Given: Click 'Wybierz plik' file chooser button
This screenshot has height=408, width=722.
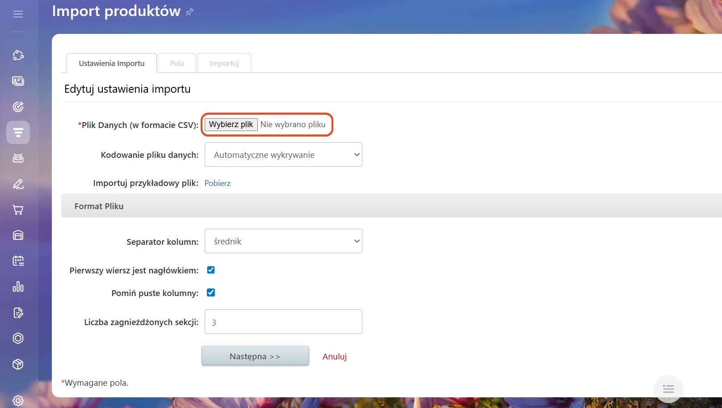Looking at the screenshot, I should 231,124.
